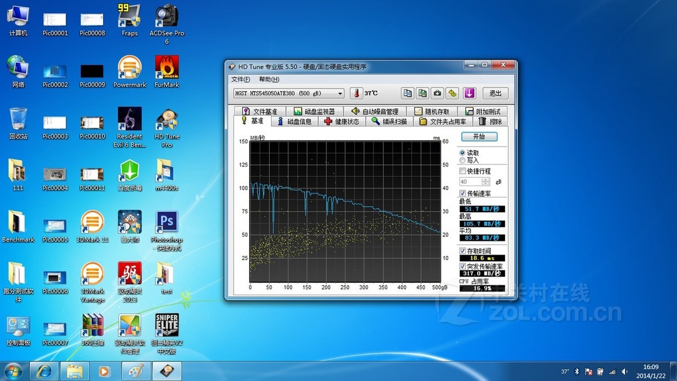Switch to the 文件基准 tab

tap(260, 112)
